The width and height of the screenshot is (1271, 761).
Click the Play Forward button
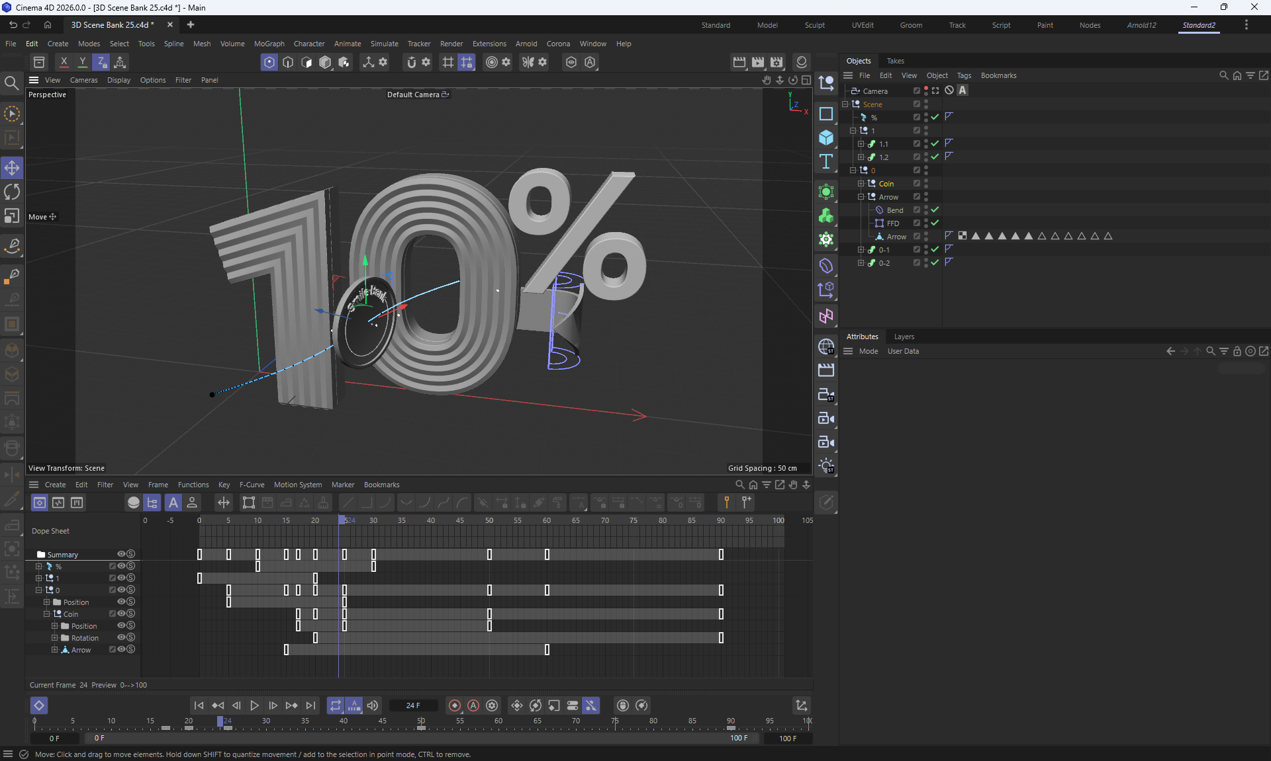[254, 705]
